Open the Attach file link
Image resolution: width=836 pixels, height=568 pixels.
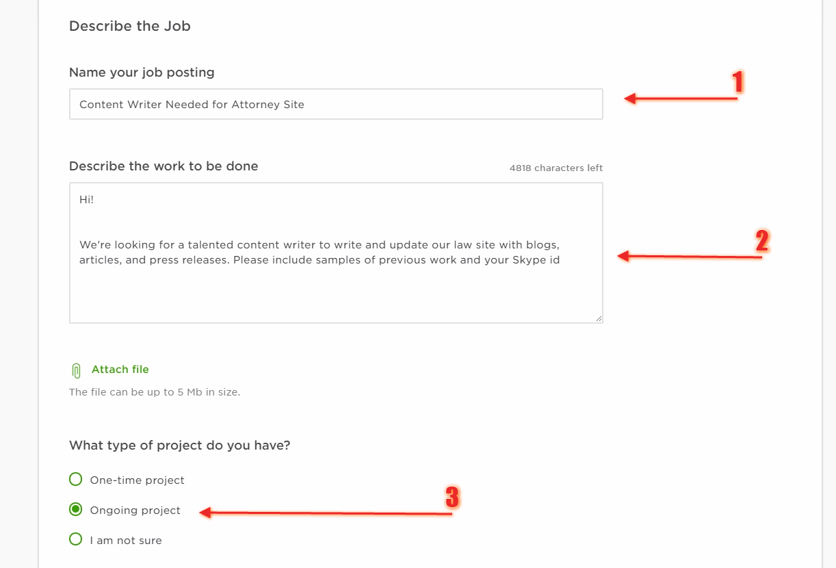(x=120, y=370)
